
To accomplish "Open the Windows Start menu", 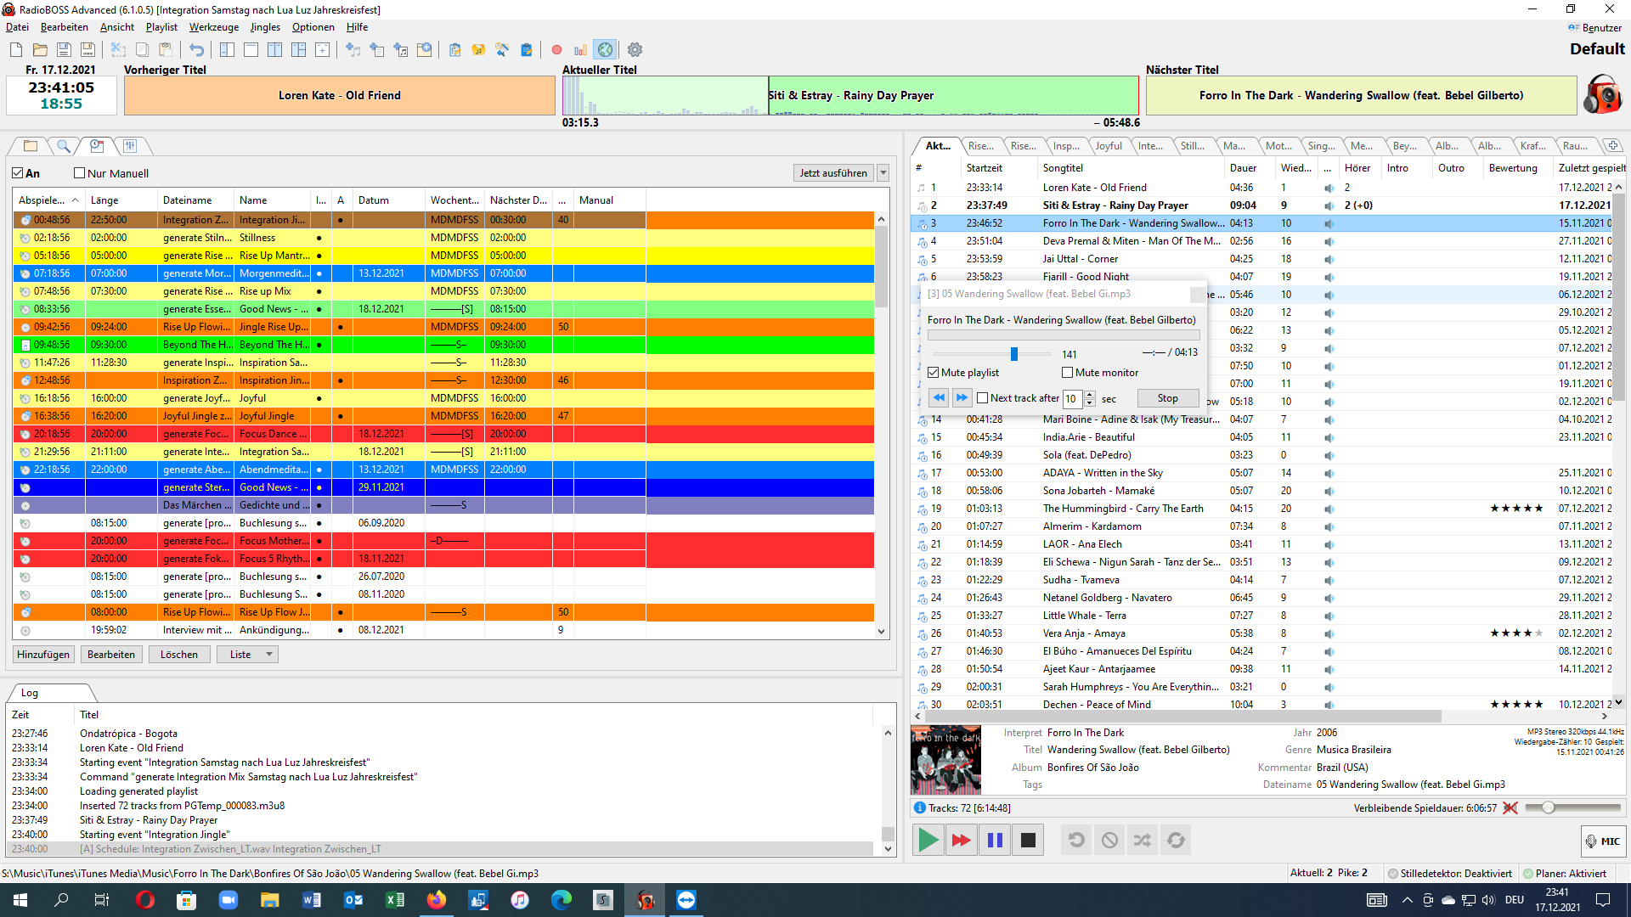I will coord(20,900).
